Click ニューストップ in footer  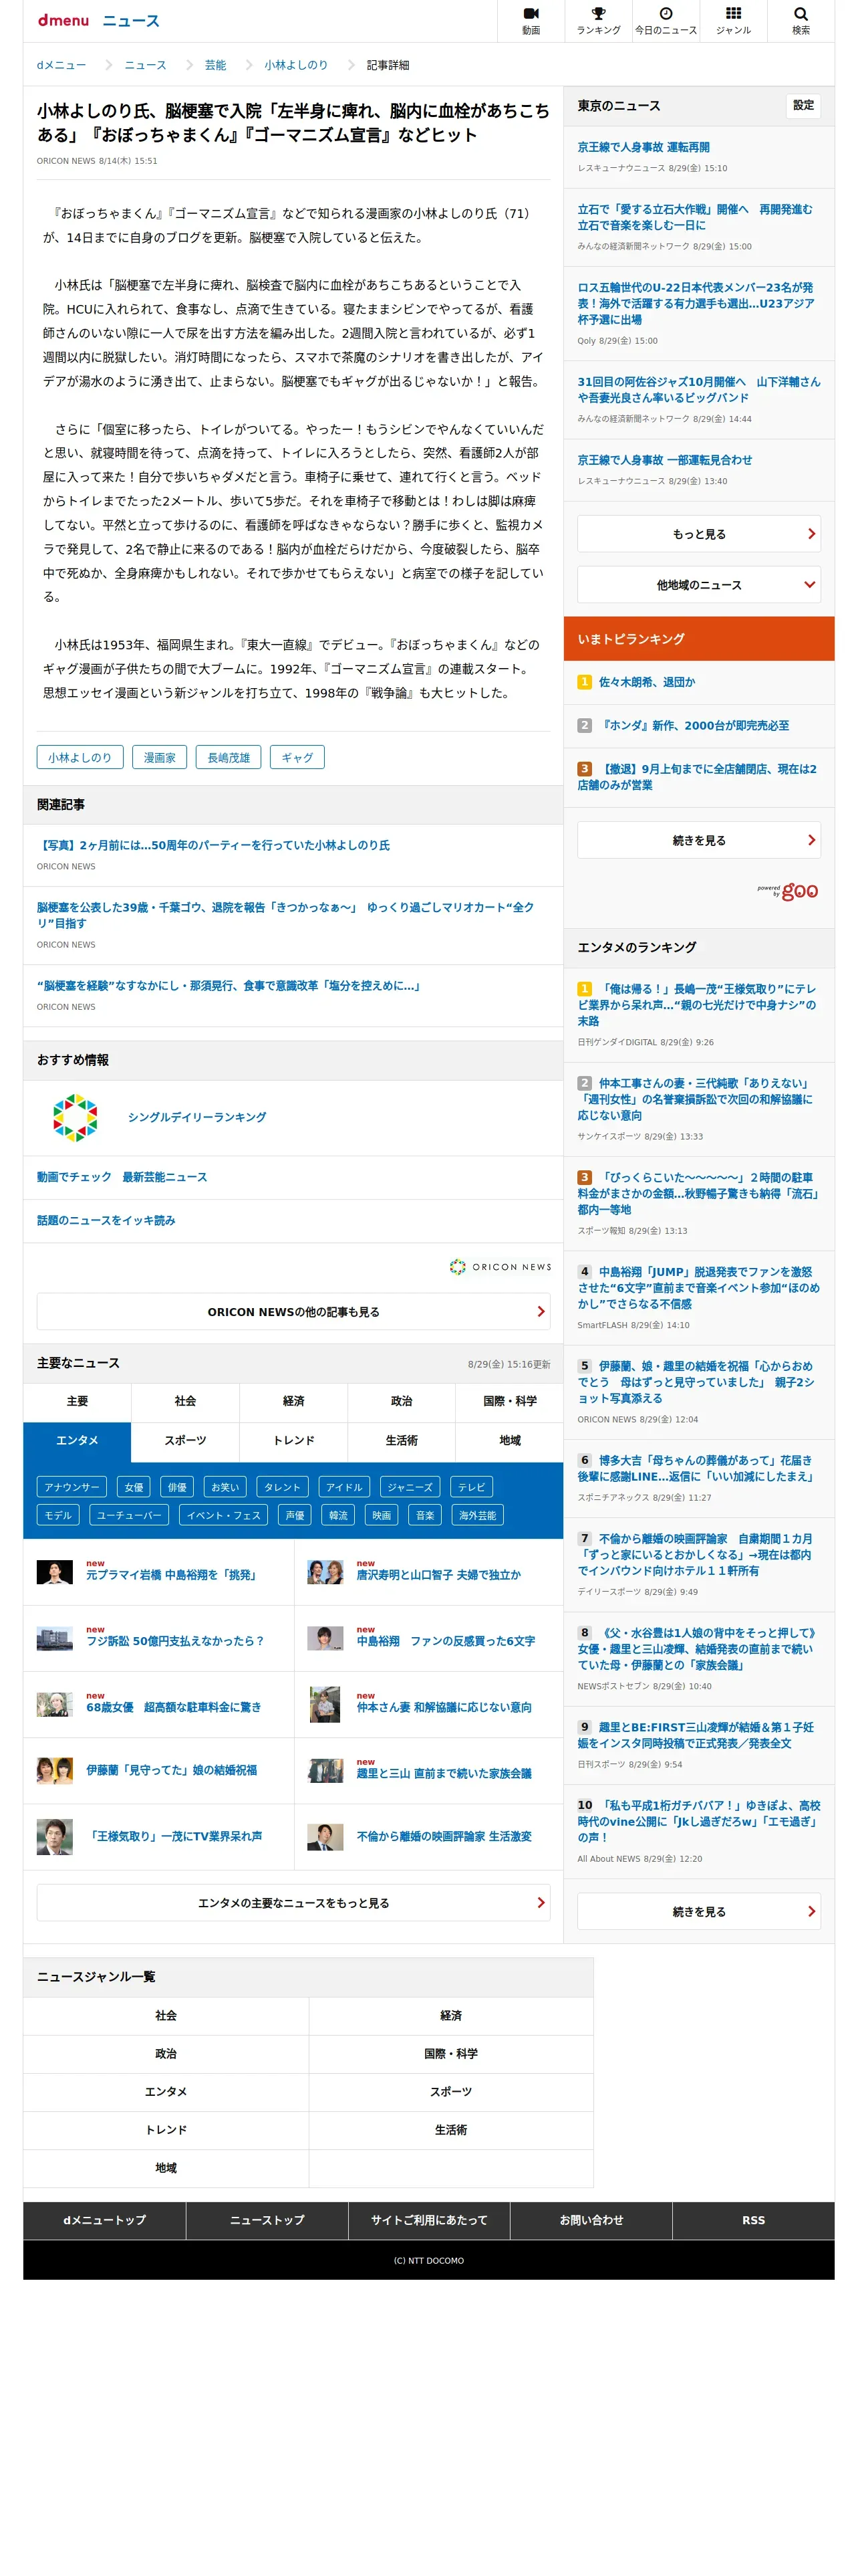[x=267, y=2219]
